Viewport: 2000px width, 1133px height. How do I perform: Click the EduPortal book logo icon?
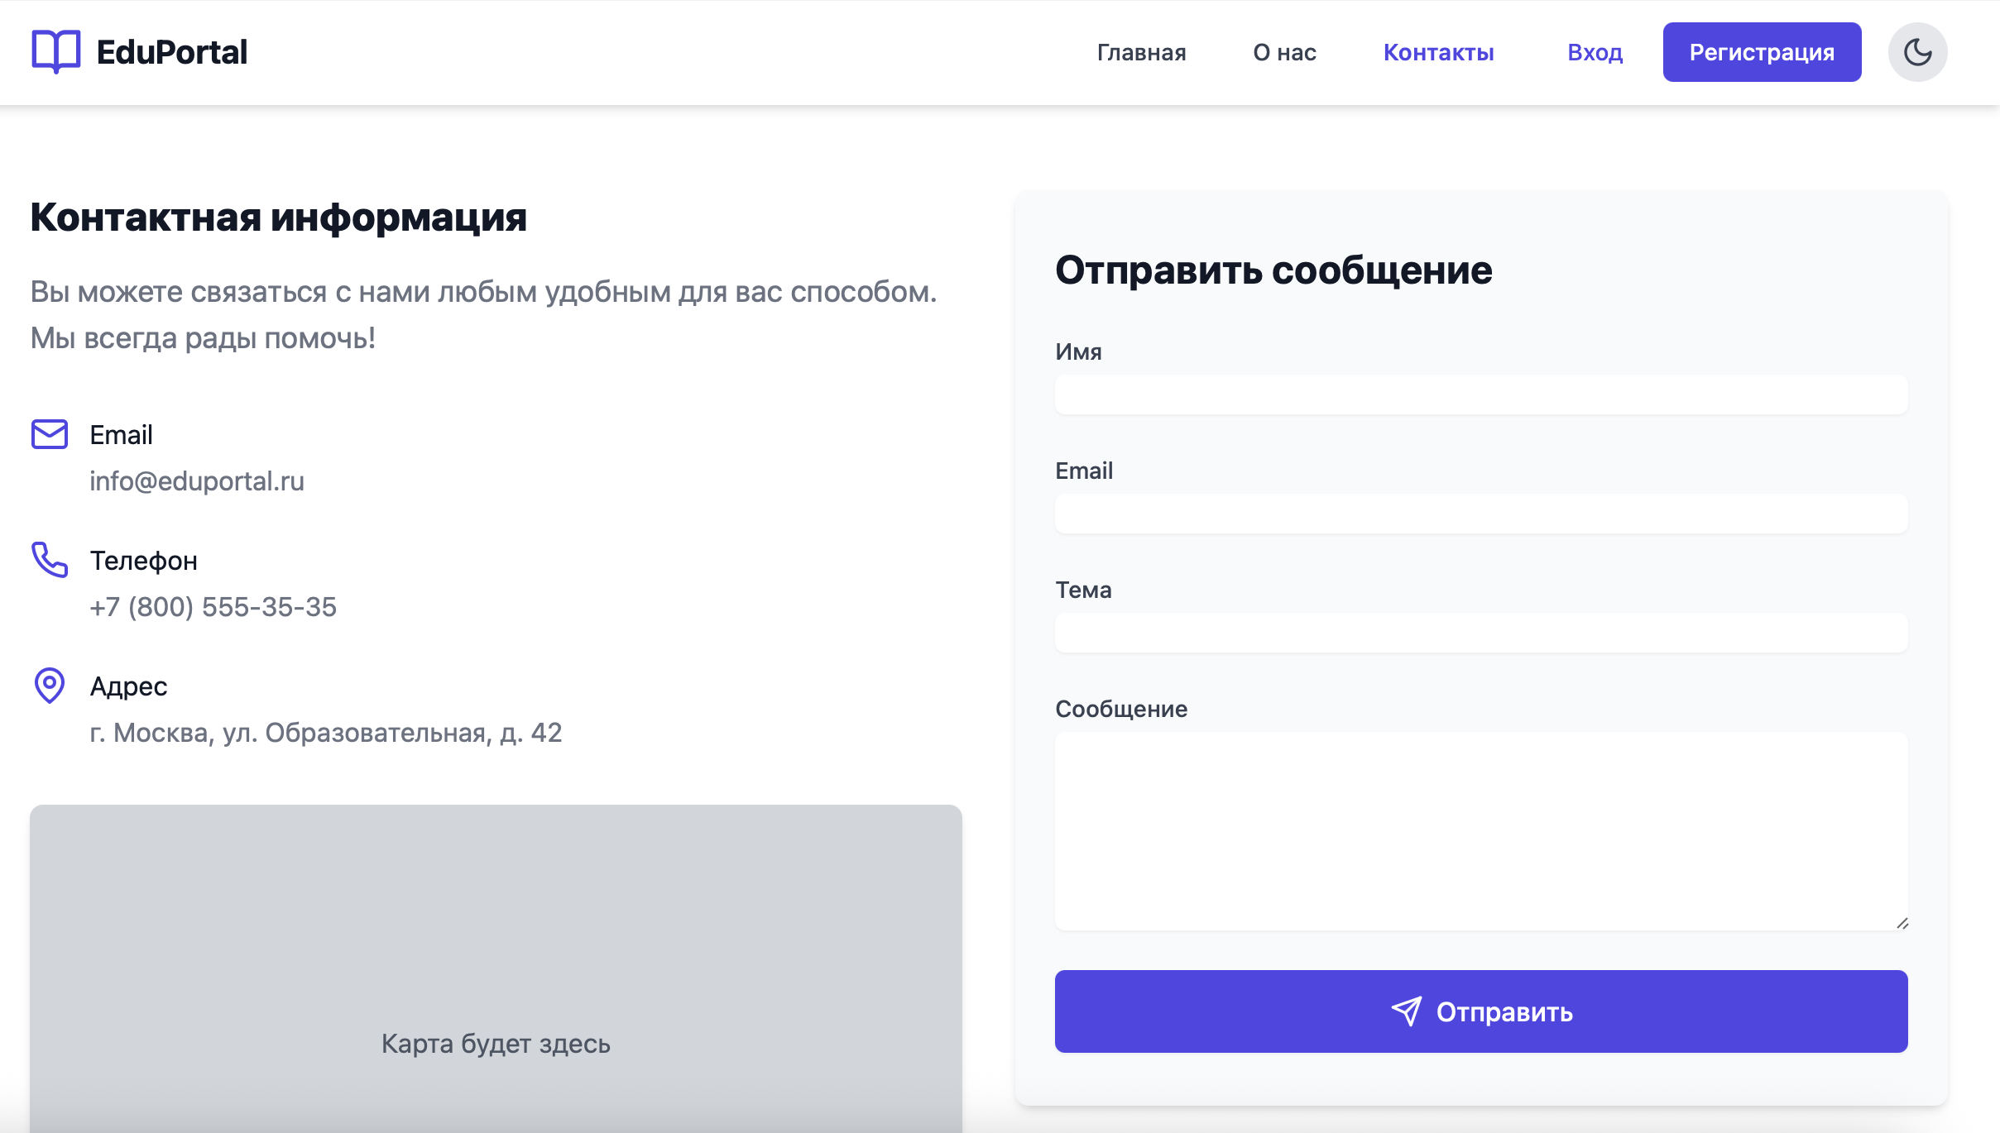(55, 51)
